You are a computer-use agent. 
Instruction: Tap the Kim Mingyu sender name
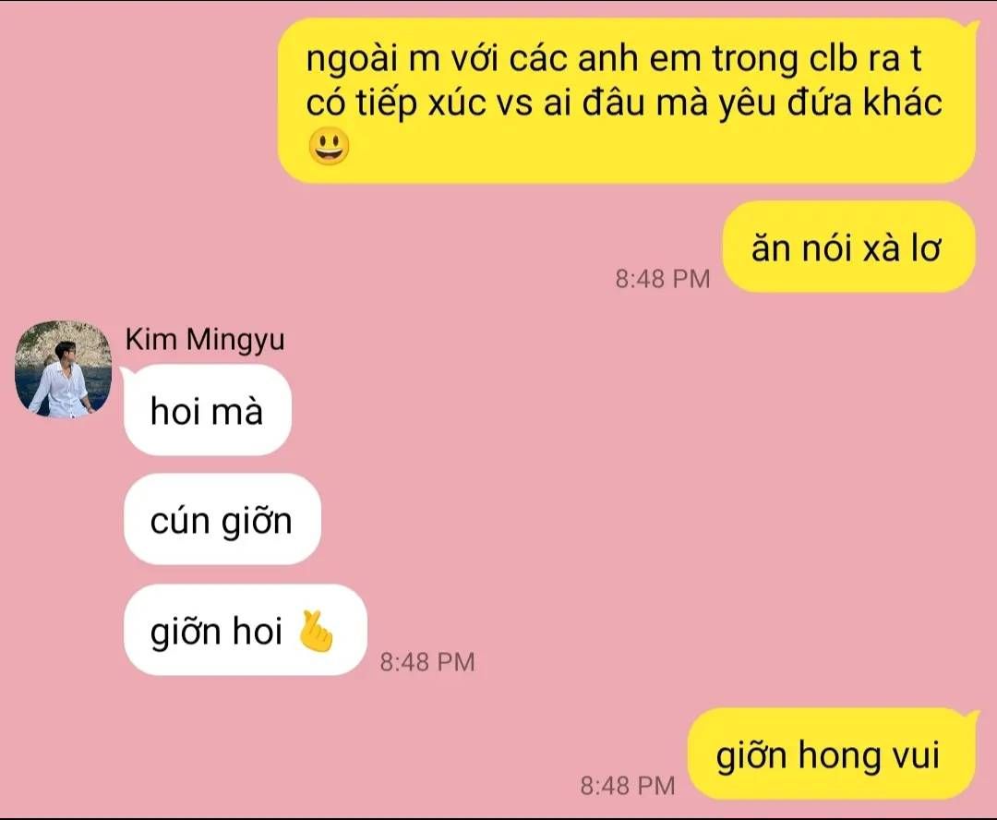click(x=205, y=340)
